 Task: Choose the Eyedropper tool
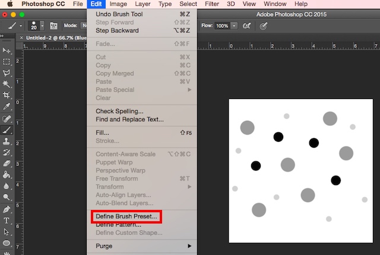click(x=7, y=107)
